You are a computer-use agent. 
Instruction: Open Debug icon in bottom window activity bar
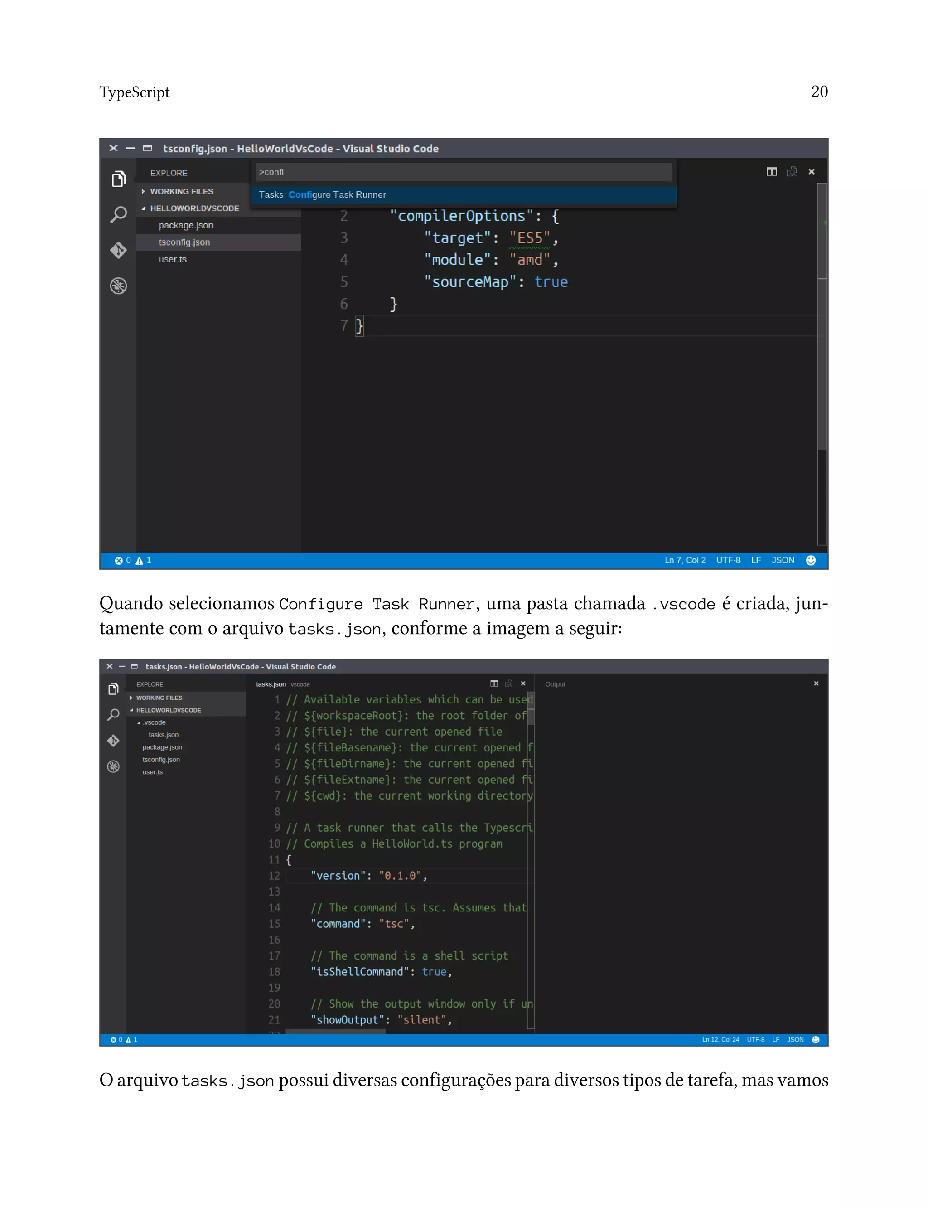113,766
